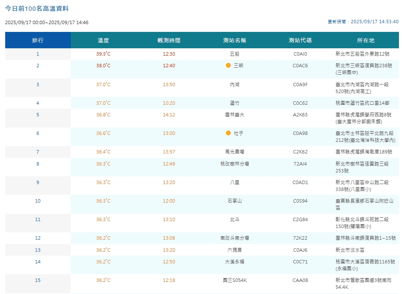Click the orange warning icon beside 社子
Viewport: 402px width, 294px height.
click(228, 133)
